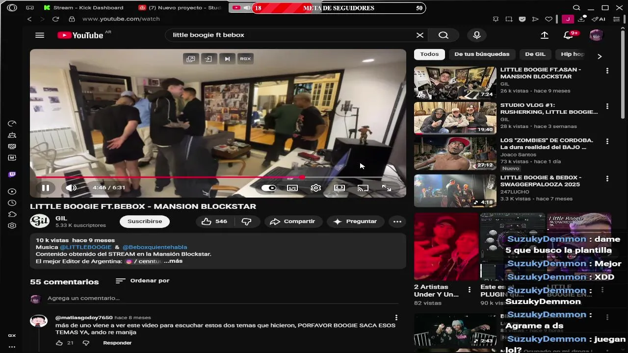Open matiasgodoy7650 comment options menu

click(x=396, y=318)
